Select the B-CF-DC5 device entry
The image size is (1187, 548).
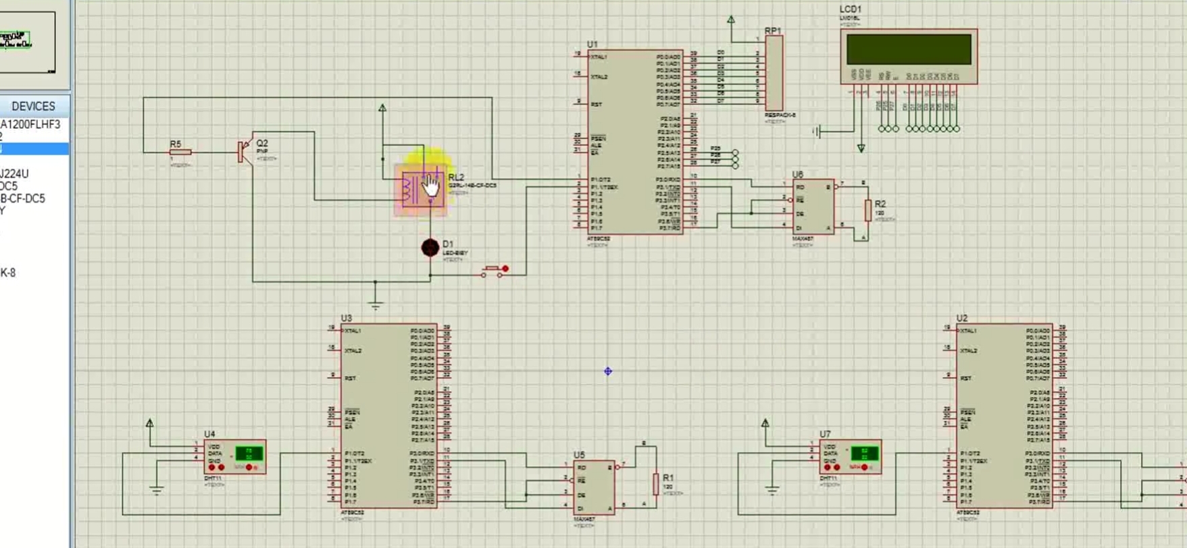pos(23,198)
